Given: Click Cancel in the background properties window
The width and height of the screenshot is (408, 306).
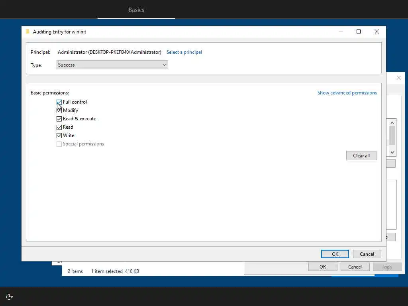Looking at the screenshot, I should click(355, 267).
